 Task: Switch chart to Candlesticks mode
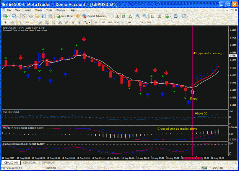click(124, 16)
